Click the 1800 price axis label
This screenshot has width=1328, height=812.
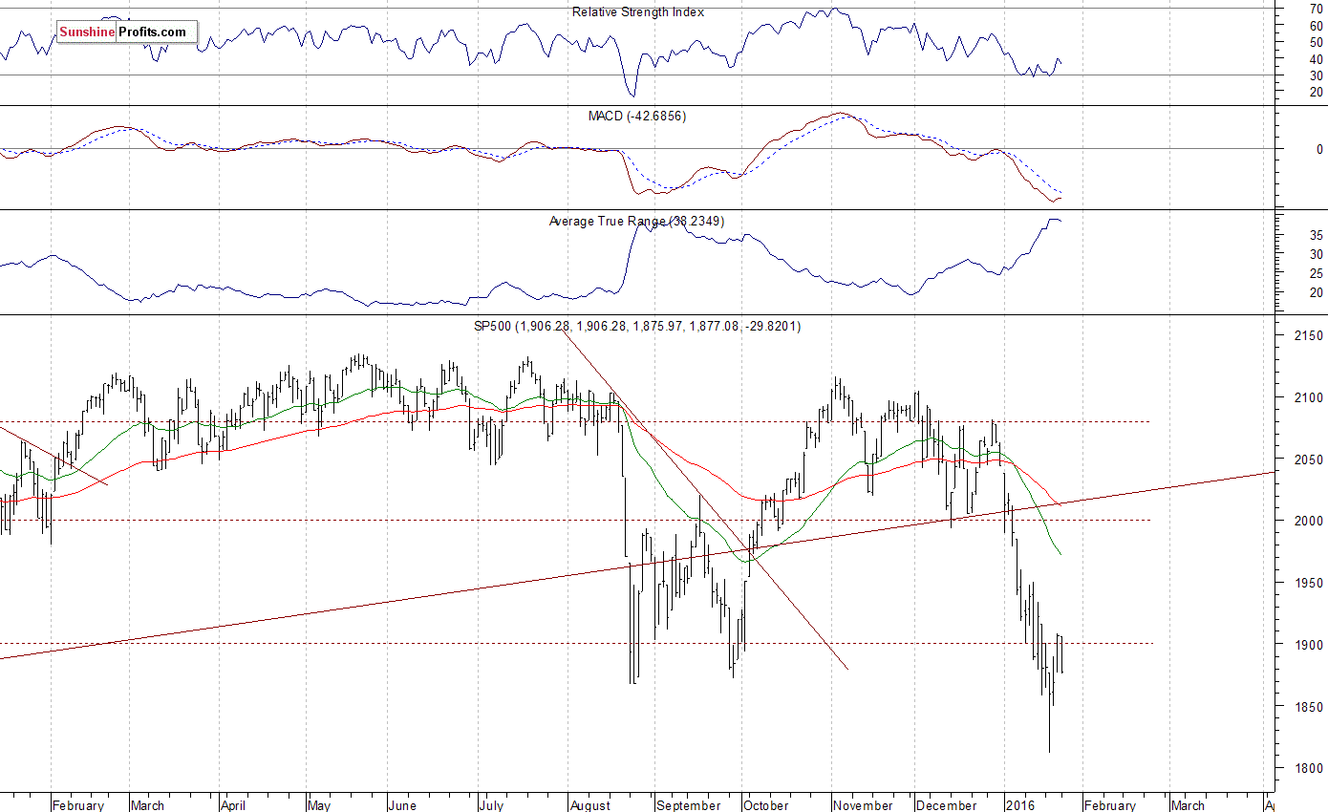click(x=1309, y=768)
